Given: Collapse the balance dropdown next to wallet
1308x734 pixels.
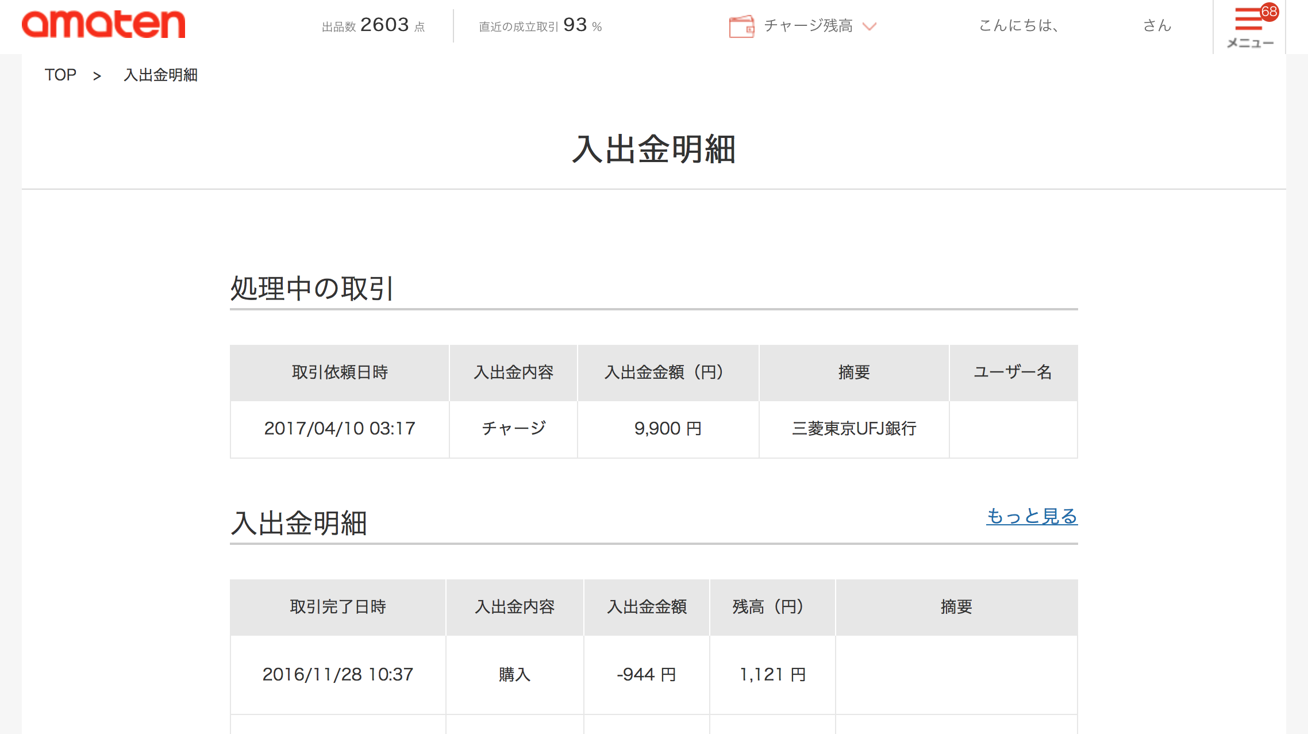Looking at the screenshot, I should [x=870, y=27].
